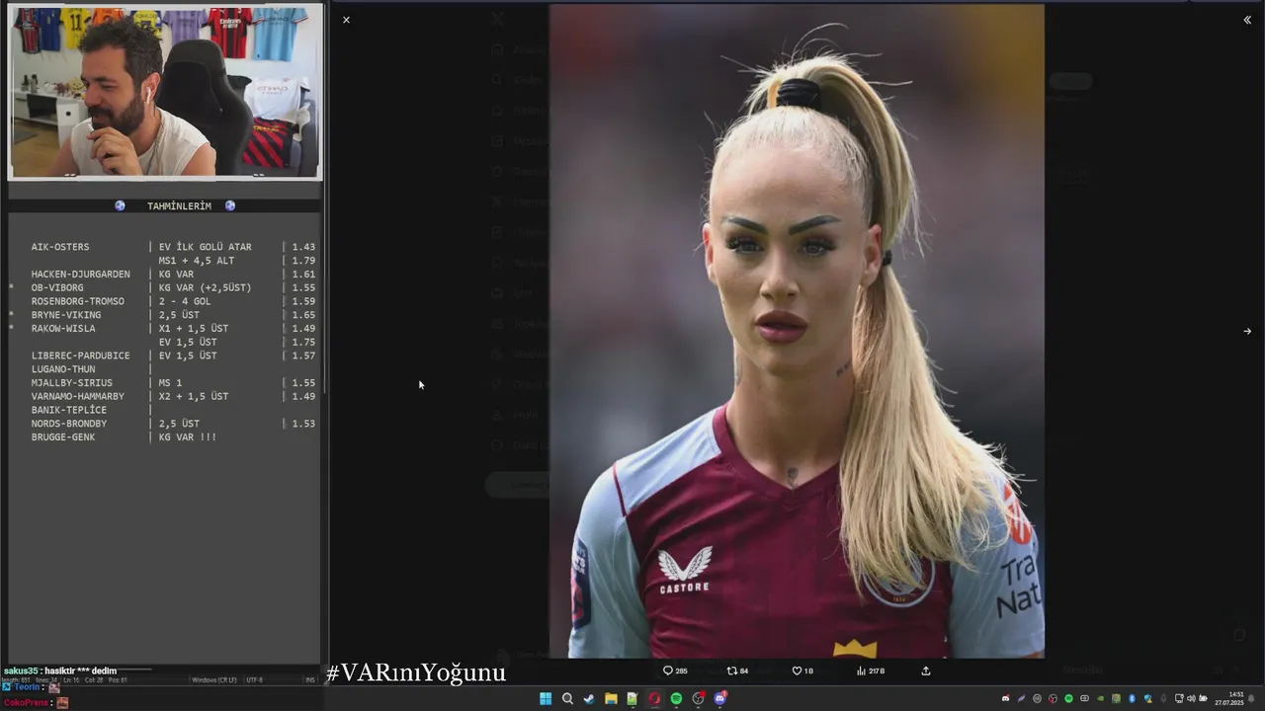
Task: Switch to the Opera GX browser in taskbar
Action: click(654, 698)
